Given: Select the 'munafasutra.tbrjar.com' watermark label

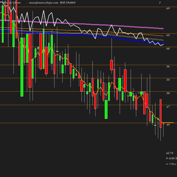Looking at the screenshot, I should [x=44, y=2].
